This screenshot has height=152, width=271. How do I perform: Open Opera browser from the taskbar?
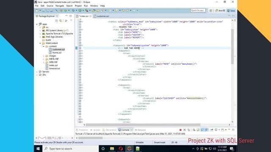[121, 149]
